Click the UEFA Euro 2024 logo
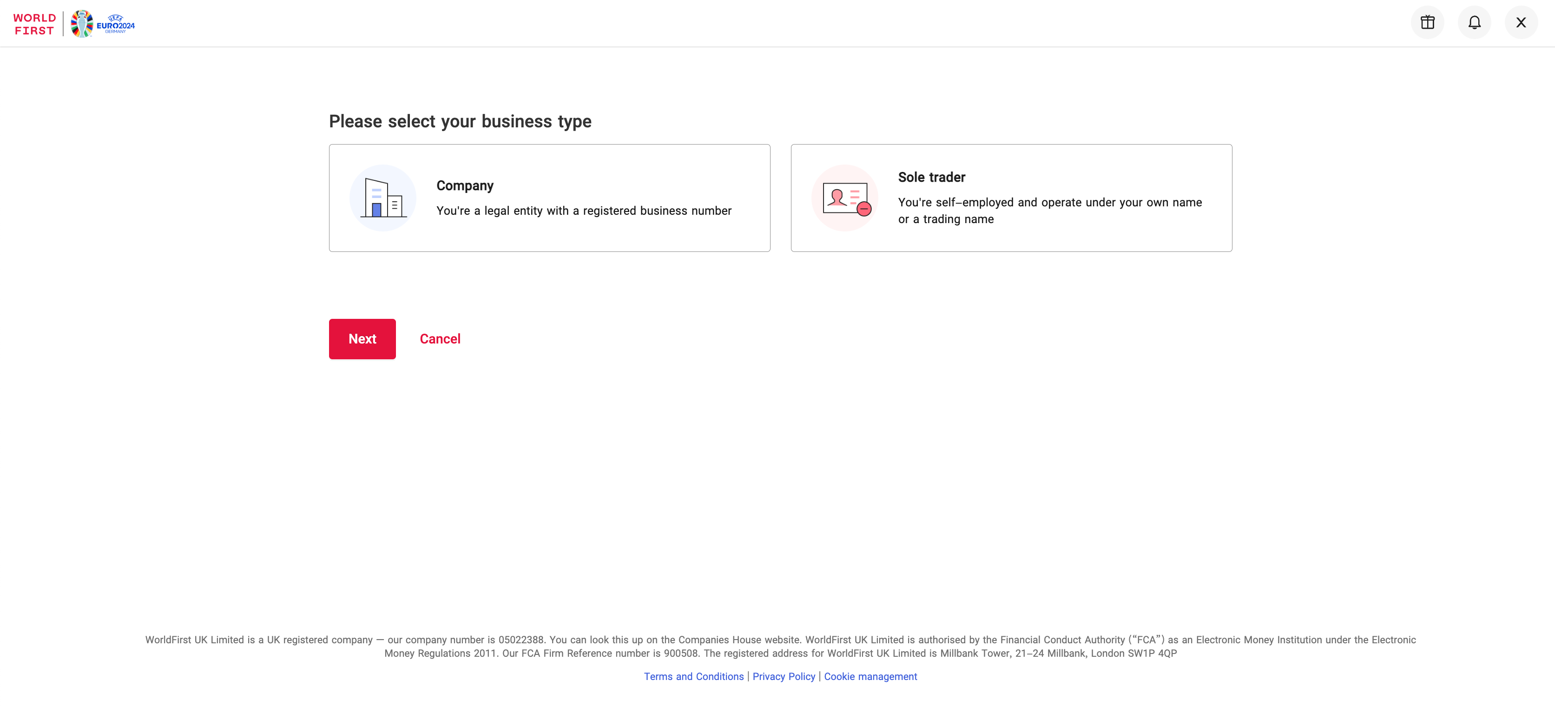Viewport: 1555px width, 713px height. click(103, 24)
